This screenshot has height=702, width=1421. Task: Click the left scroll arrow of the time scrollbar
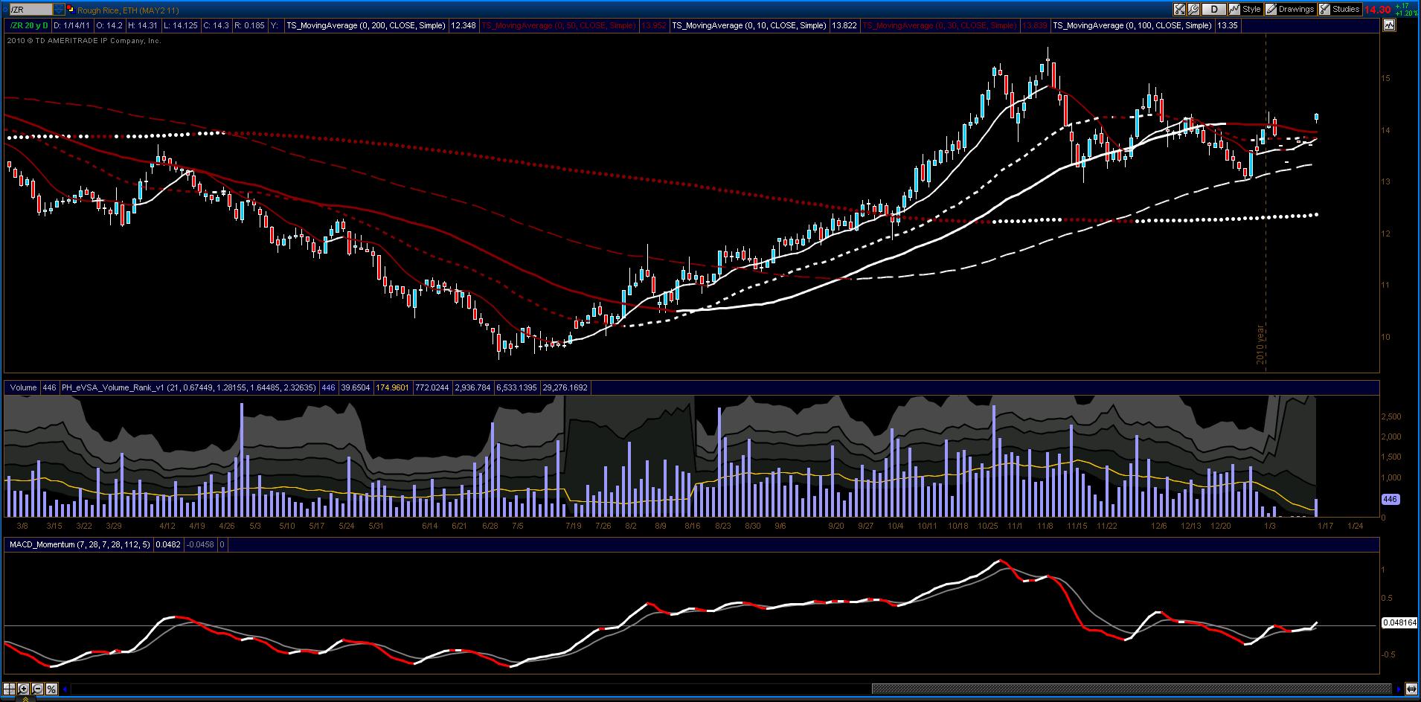coord(64,689)
